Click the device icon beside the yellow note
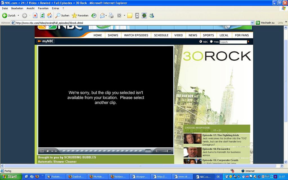288x180 pixels. [137, 16]
